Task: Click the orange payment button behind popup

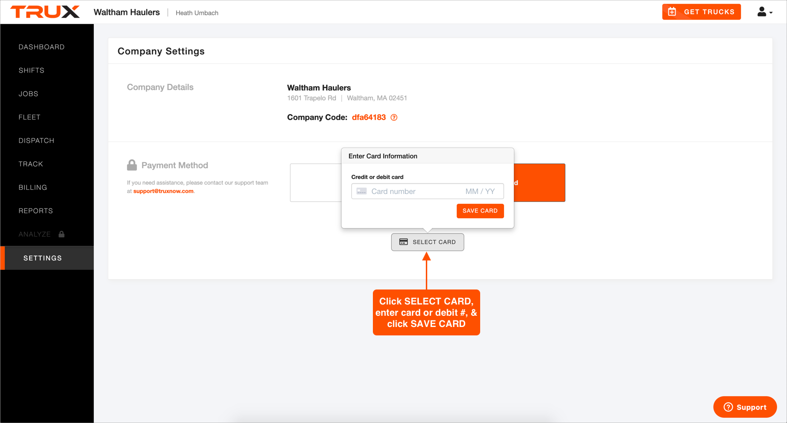Action: 540,183
